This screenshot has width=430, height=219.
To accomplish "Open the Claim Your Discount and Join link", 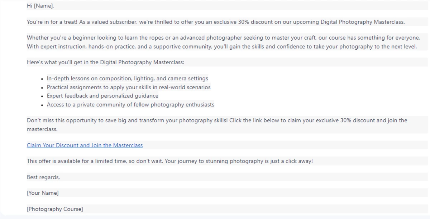I will point(85,145).
